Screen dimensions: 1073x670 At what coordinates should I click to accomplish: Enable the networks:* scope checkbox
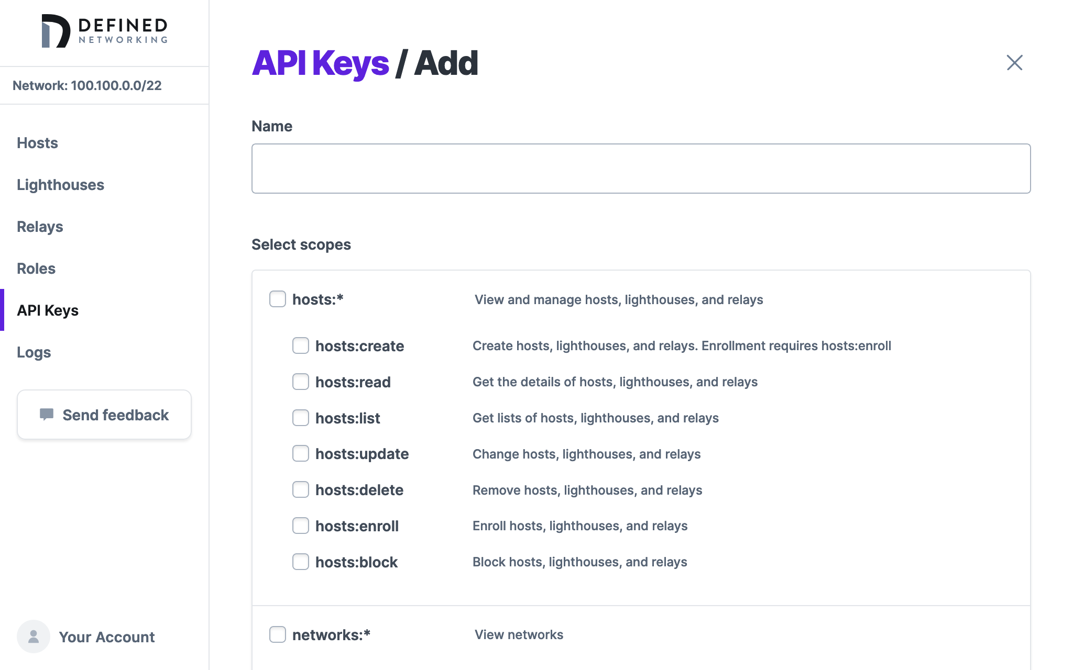click(x=277, y=634)
